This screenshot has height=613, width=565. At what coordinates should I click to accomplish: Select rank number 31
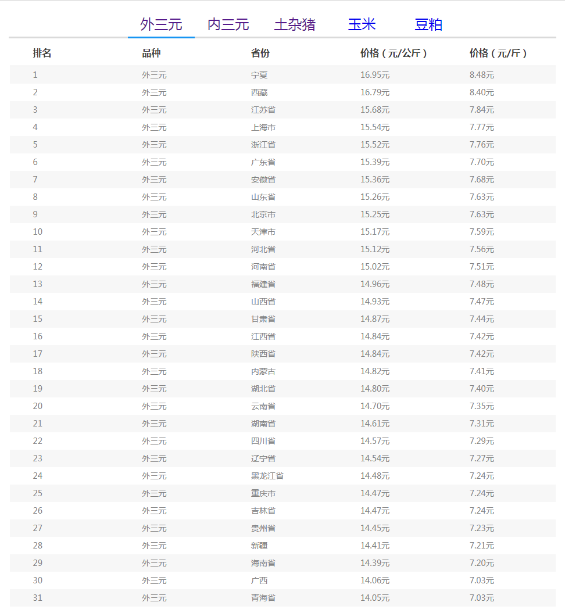coord(38,598)
